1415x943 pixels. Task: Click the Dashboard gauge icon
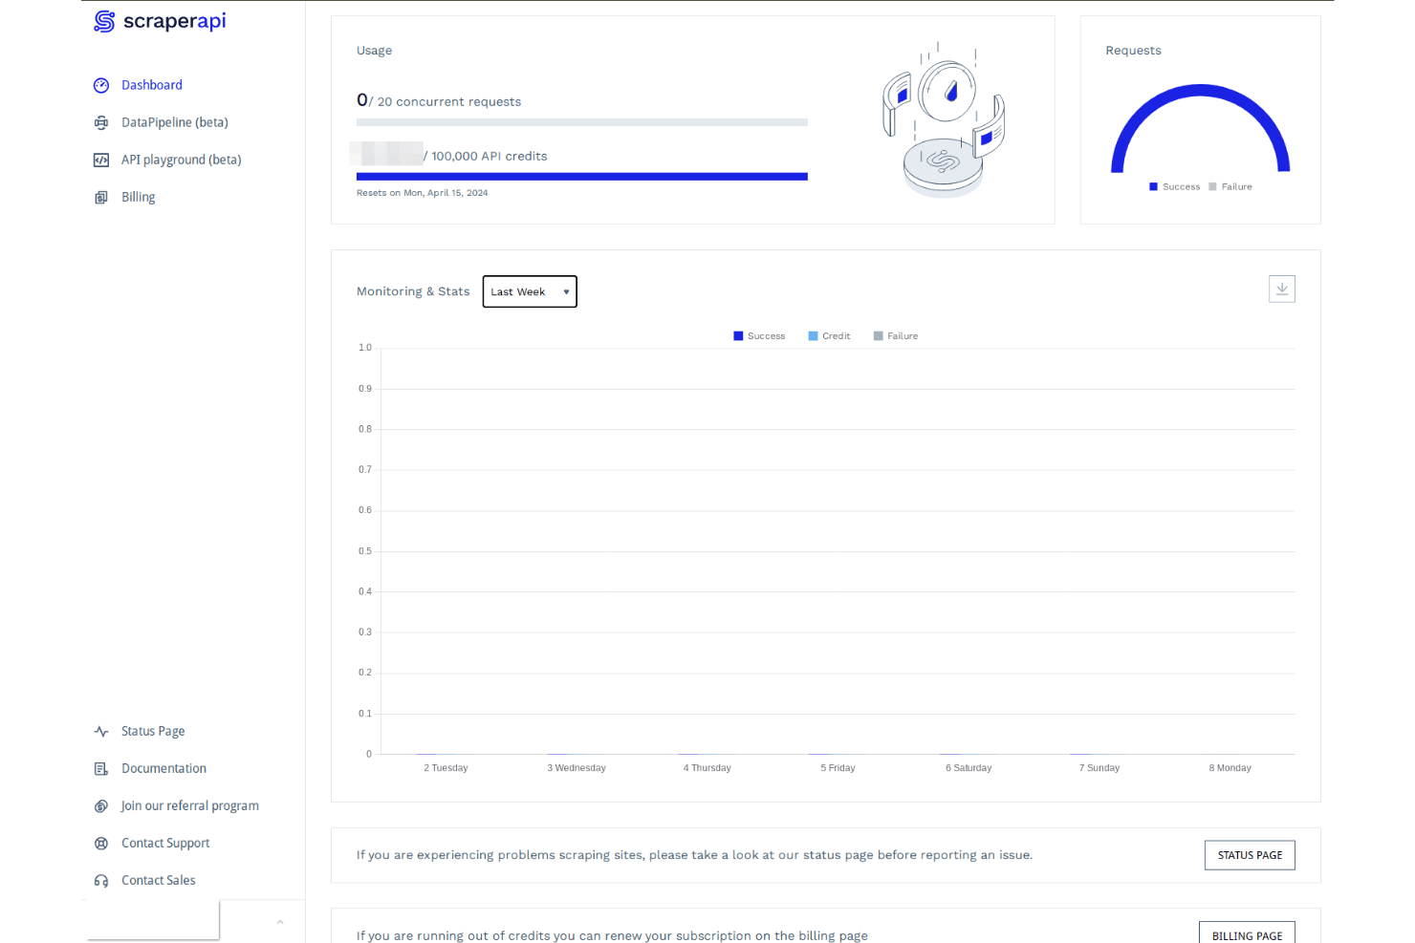point(101,85)
